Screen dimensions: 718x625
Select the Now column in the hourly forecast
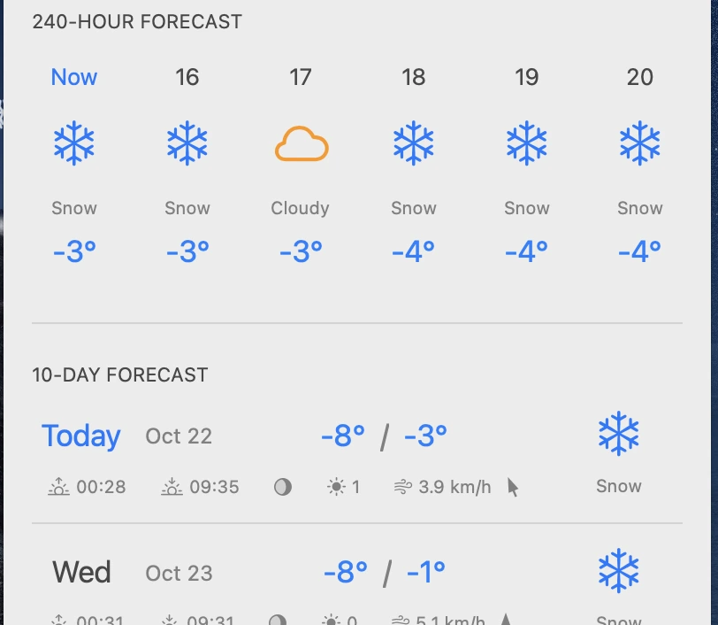click(74, 77)
